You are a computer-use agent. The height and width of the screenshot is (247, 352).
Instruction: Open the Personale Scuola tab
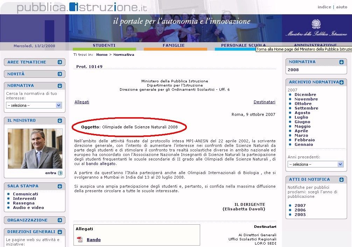click(x=243, y=45)
